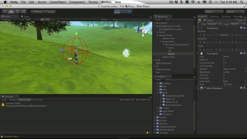Viewport: 247px width, 139px height.
Task: Expand Portal in Hierarchy
Action: pyautogui.click(x=158, y=32)
